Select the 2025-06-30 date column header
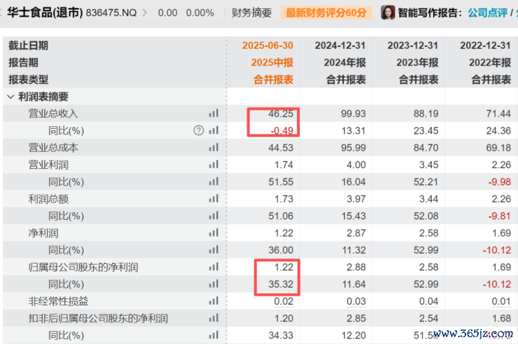The height and width of the screenshot is (344, 518). click(x=267, y=45)
